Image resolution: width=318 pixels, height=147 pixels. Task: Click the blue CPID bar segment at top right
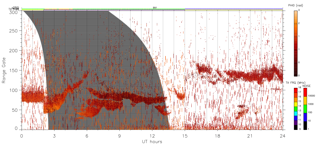[x=234, y=9]
